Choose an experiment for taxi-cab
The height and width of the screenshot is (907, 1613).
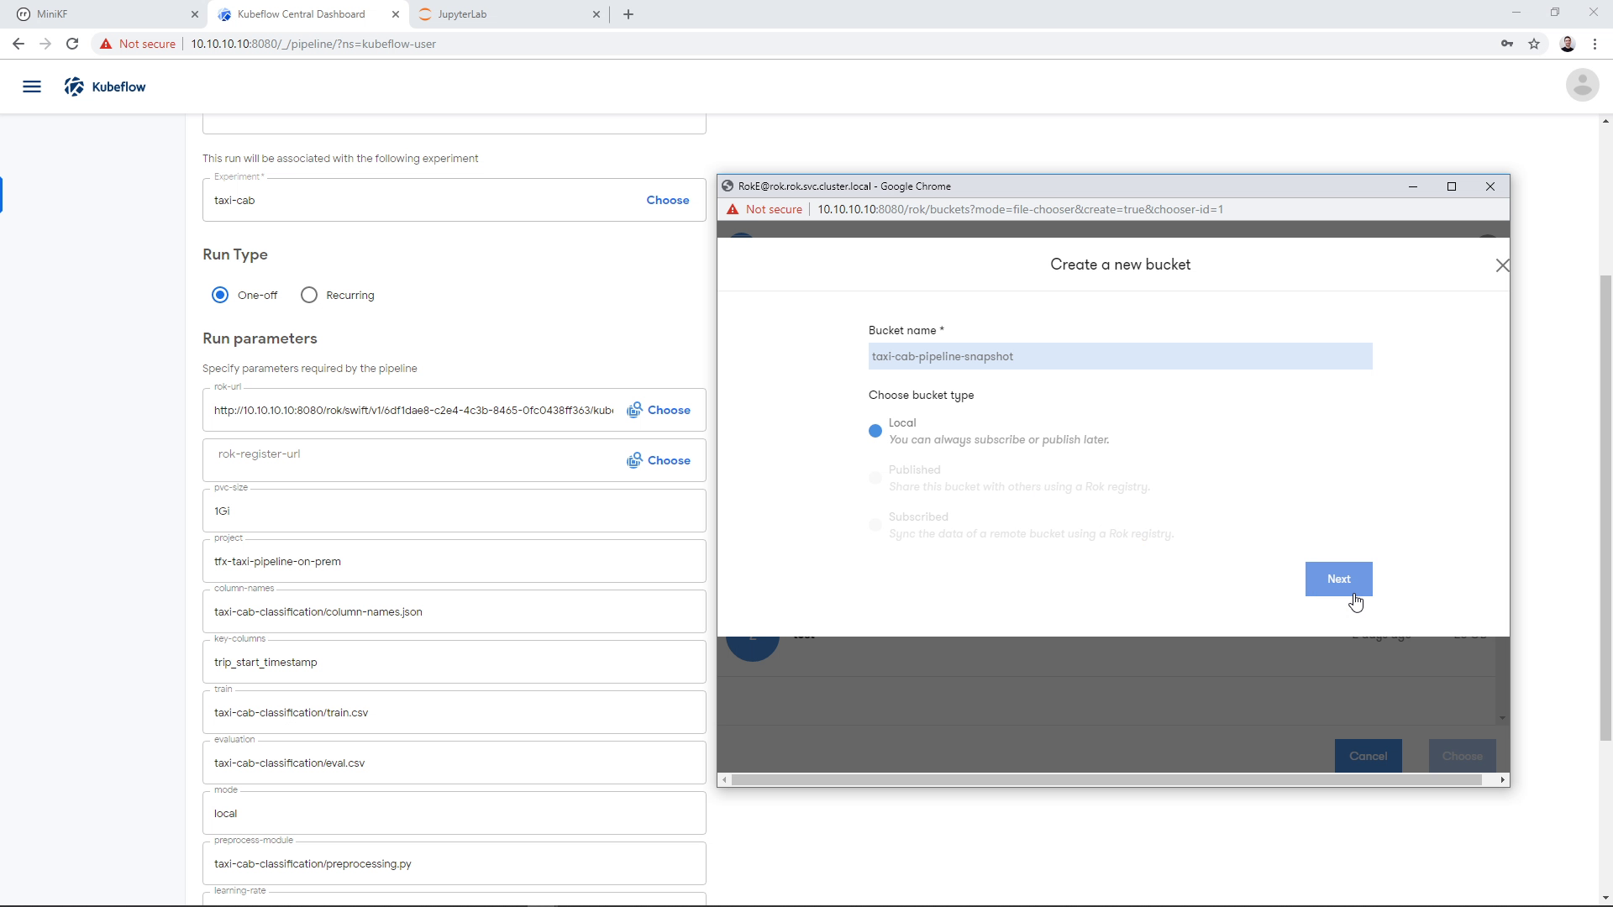click(667, 200)
